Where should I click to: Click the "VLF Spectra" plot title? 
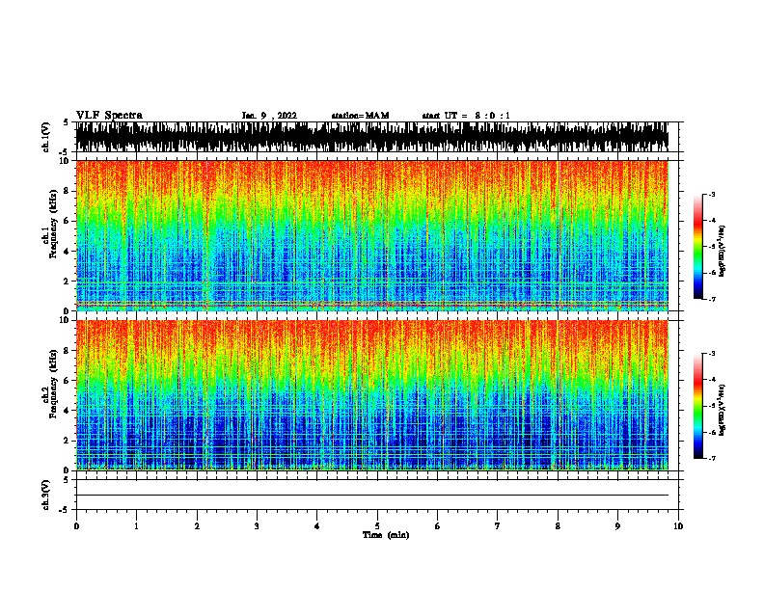(x=109, y=115)
